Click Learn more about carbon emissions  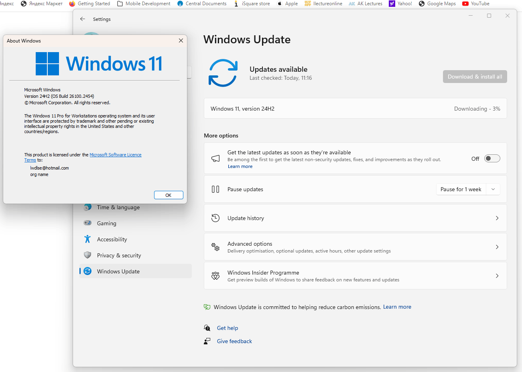tap(397, 307)
